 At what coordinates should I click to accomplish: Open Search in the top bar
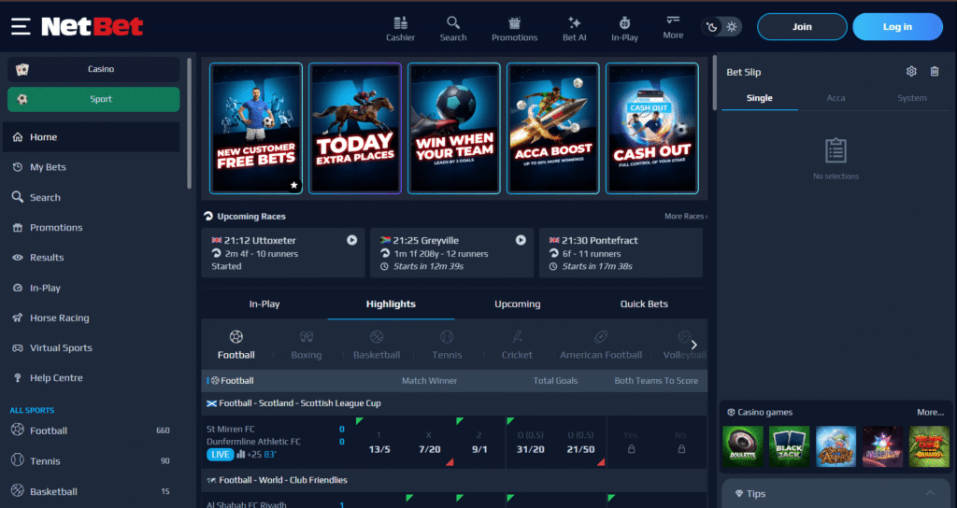(x=453, y=29)
